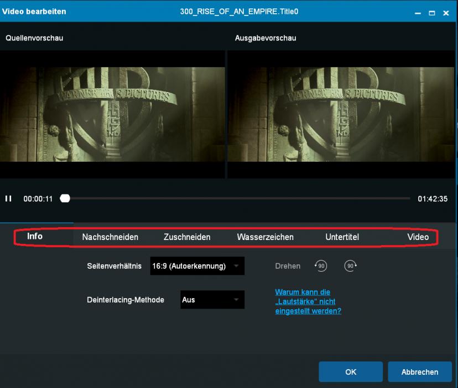Minimize the Video bearbeiten window
Viewport: 458px width, 388px height.
pos(418,13)
